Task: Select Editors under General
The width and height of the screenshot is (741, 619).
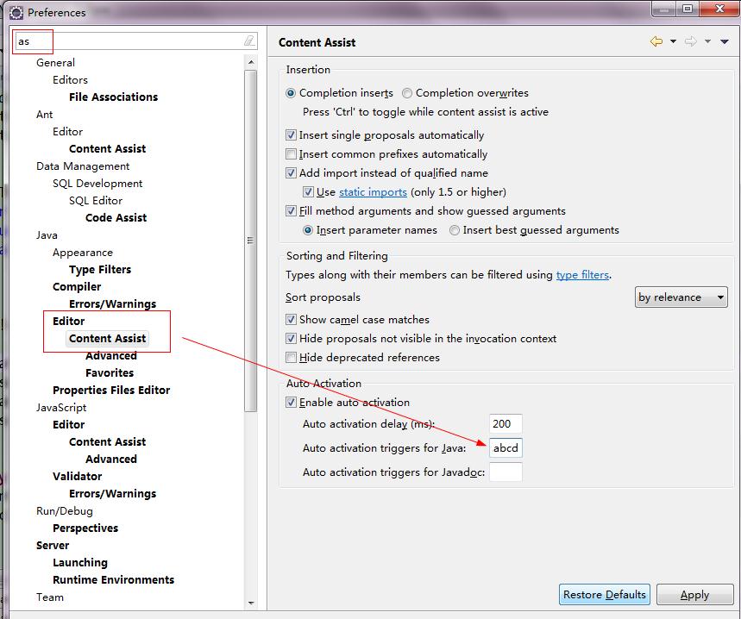Action: point(70,80)
